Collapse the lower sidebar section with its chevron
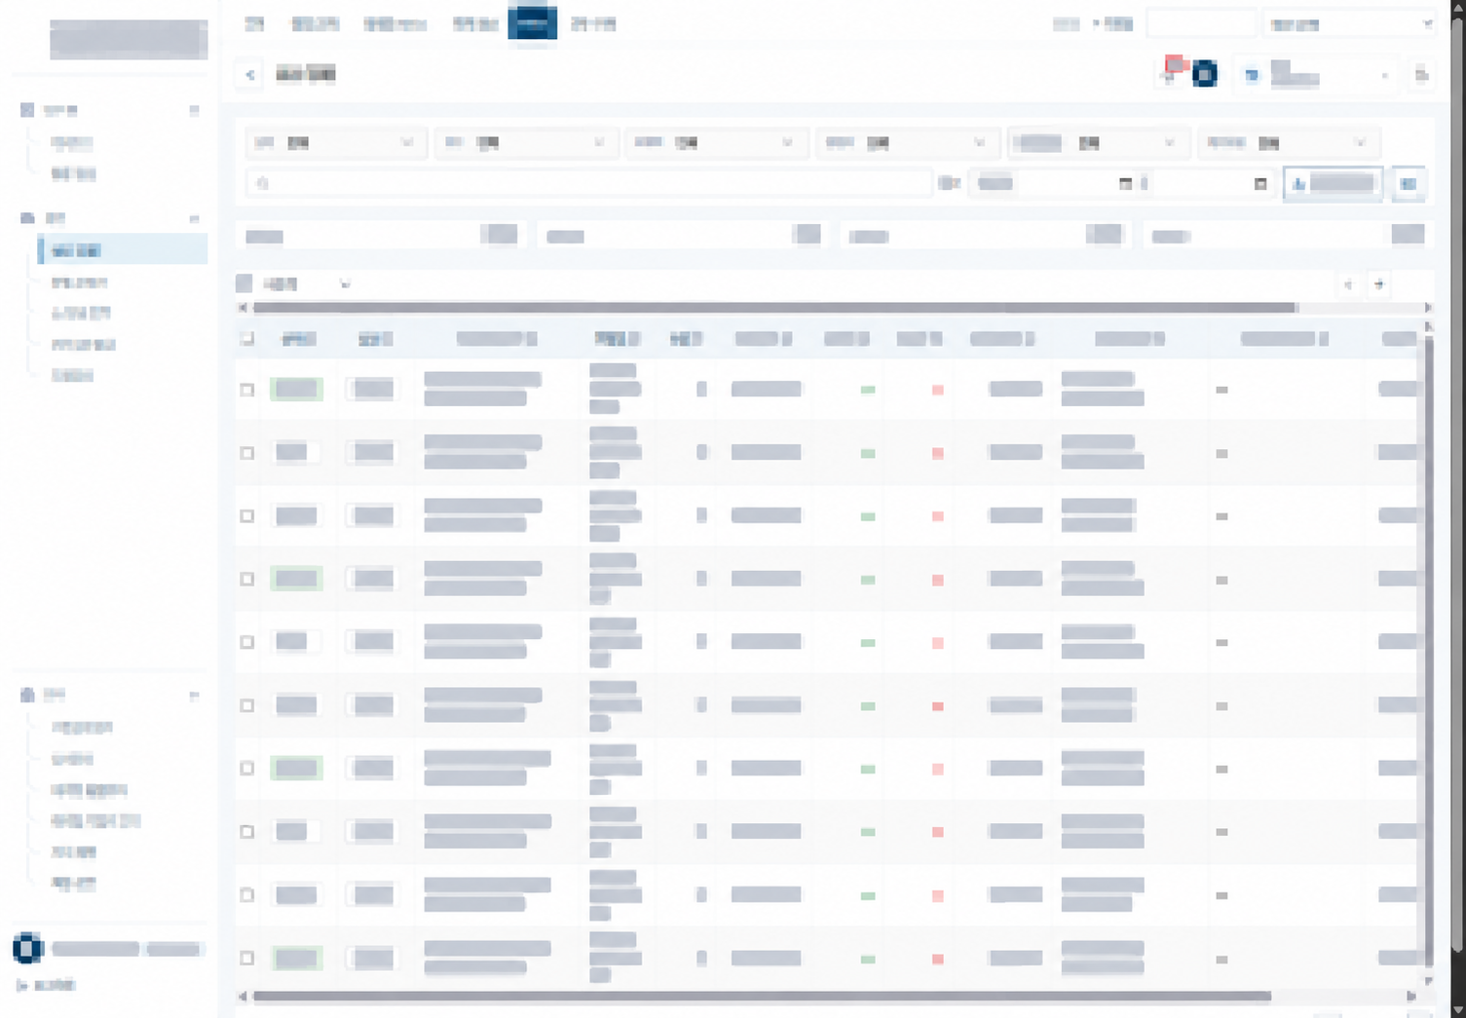Screen dimensions: 1466x1018 pyautogui.click(x=194, y=696)
